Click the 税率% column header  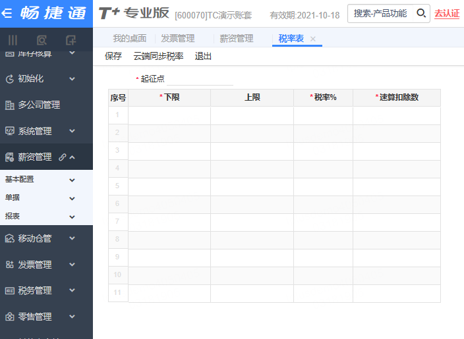click(323, 97)
